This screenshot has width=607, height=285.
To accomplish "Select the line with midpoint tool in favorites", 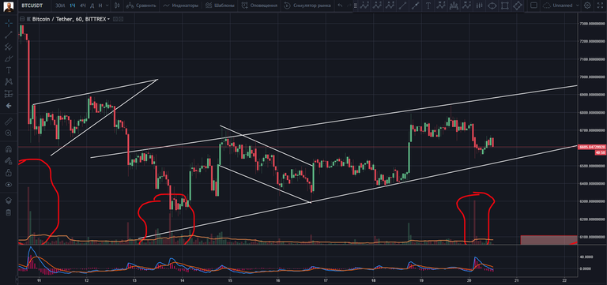I will [x=416, y=6].
